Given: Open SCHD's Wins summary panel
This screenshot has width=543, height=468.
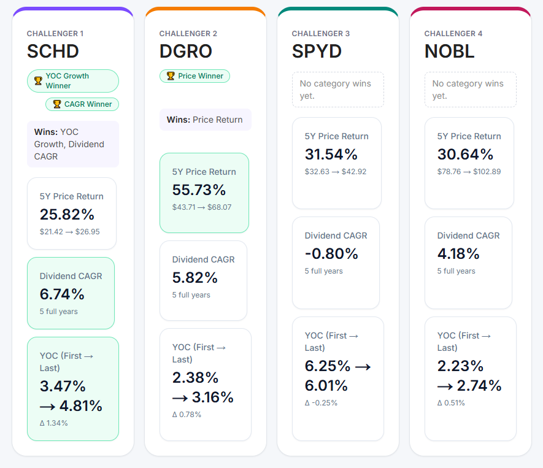Looking at the screenshot, I should [72, 144].
